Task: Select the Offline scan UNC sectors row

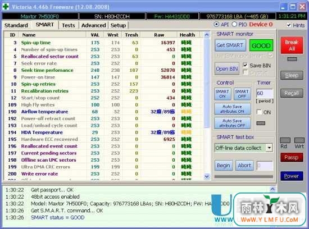Action: (x=103, y=160)
